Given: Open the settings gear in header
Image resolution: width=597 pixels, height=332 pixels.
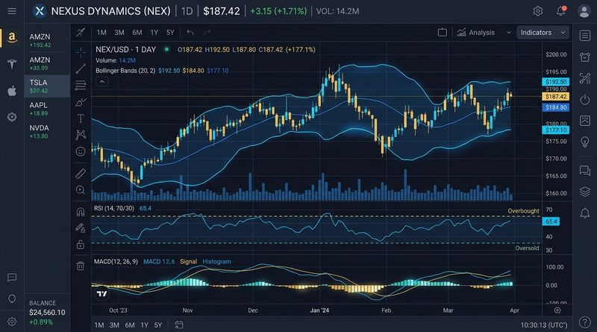Looking at the screenshot, I should point(537,11).
